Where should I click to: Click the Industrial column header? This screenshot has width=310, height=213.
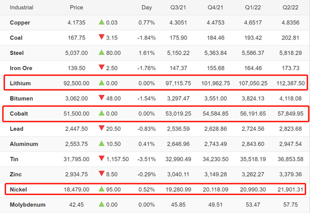[22, 7]
